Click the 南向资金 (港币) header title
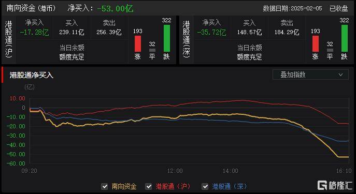Viewport: 356px width, 194px height. click(31, 8)
